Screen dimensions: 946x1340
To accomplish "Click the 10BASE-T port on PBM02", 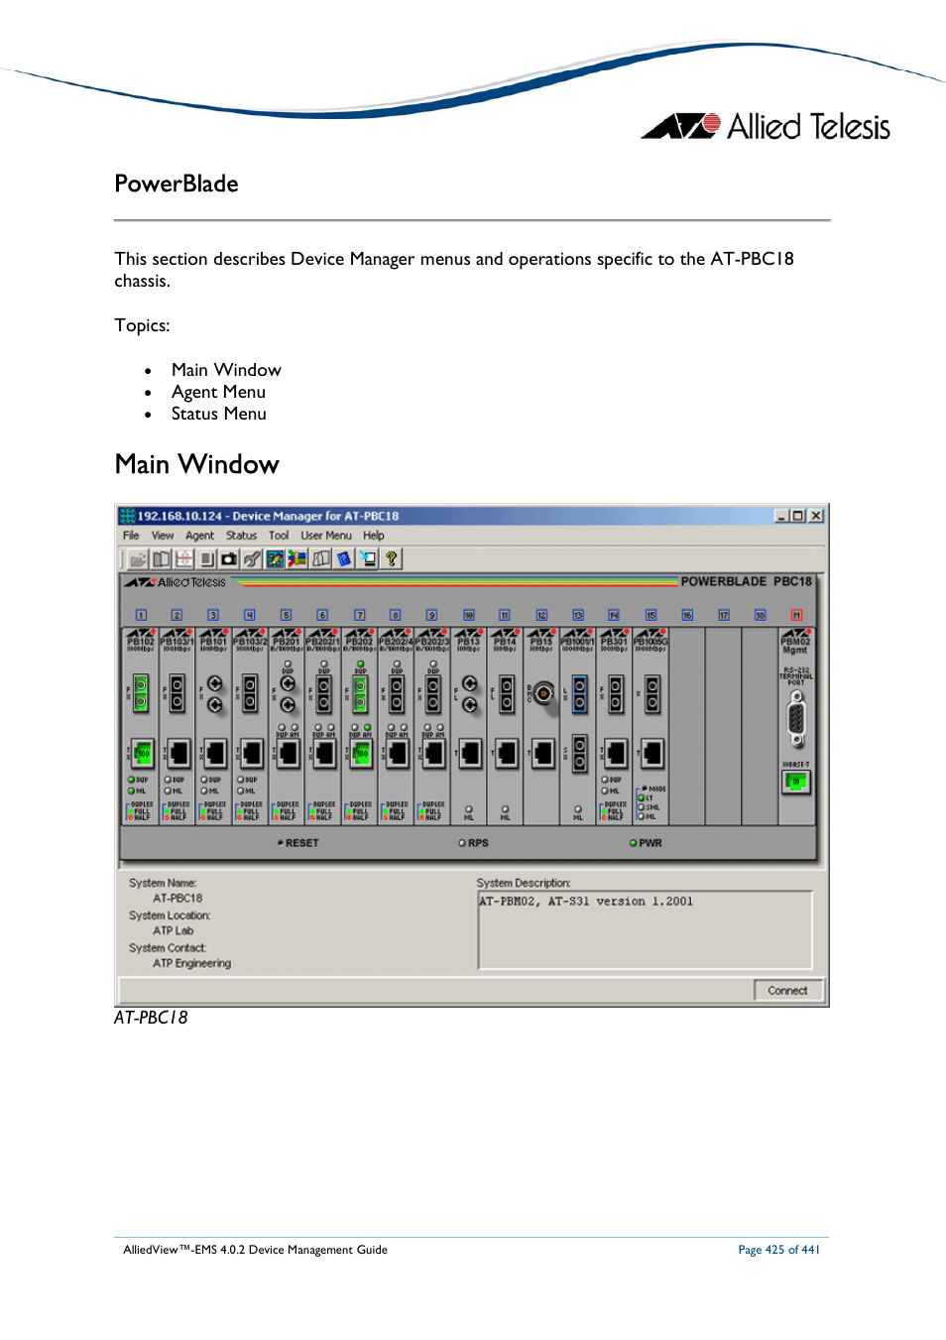I will (795, 782).
